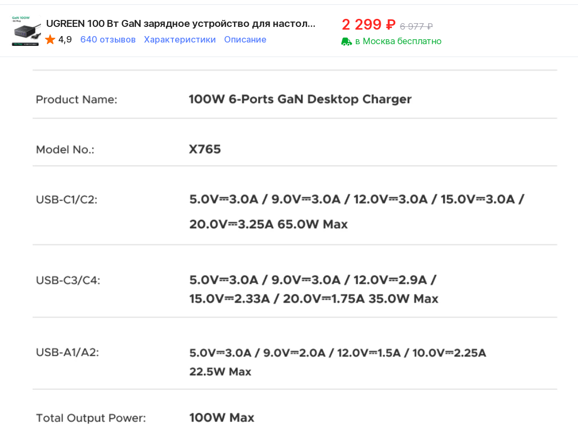The height and width of the screenshot is (441, 578).
Task: Click 'в Москва бесплатно' delivery text
Action: point(398,41)
